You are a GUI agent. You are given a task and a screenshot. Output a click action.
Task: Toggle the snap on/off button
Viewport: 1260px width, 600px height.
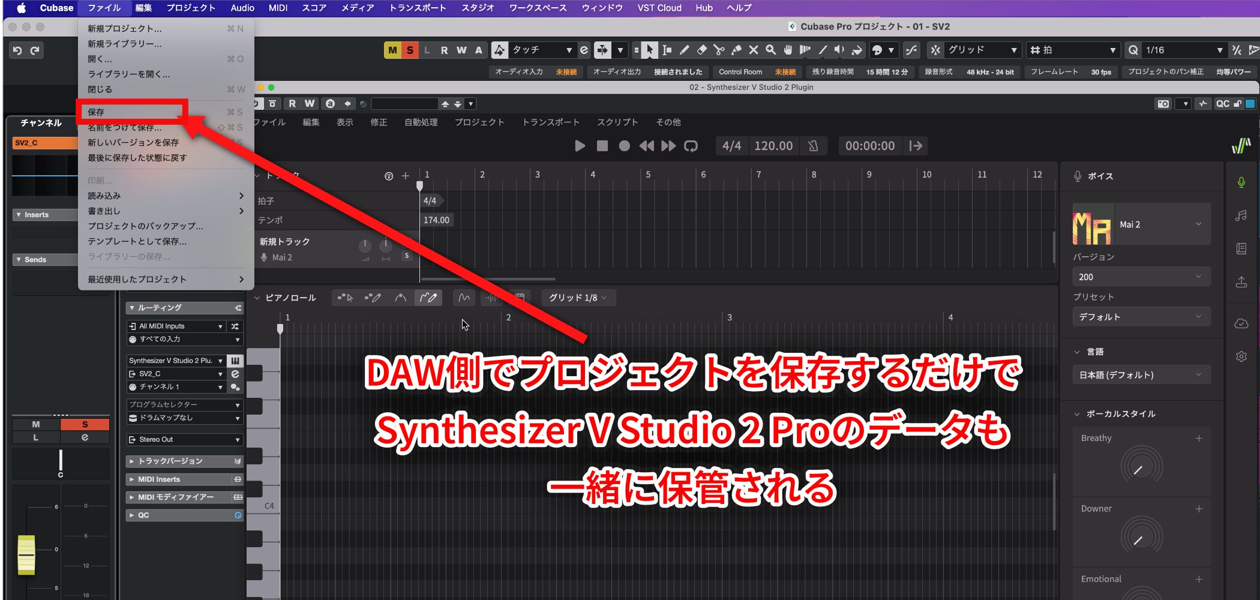(x=935, y=50)
